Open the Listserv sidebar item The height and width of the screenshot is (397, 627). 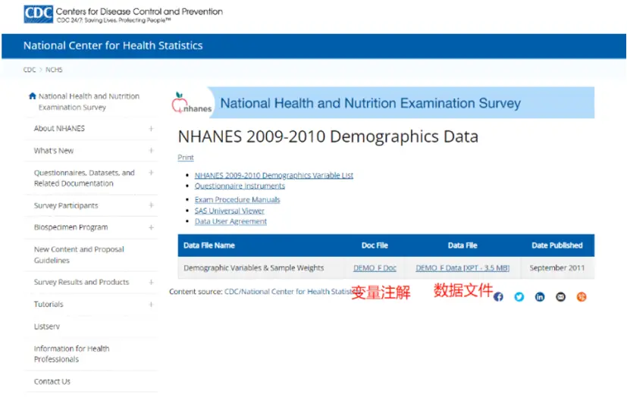(47, 327)
